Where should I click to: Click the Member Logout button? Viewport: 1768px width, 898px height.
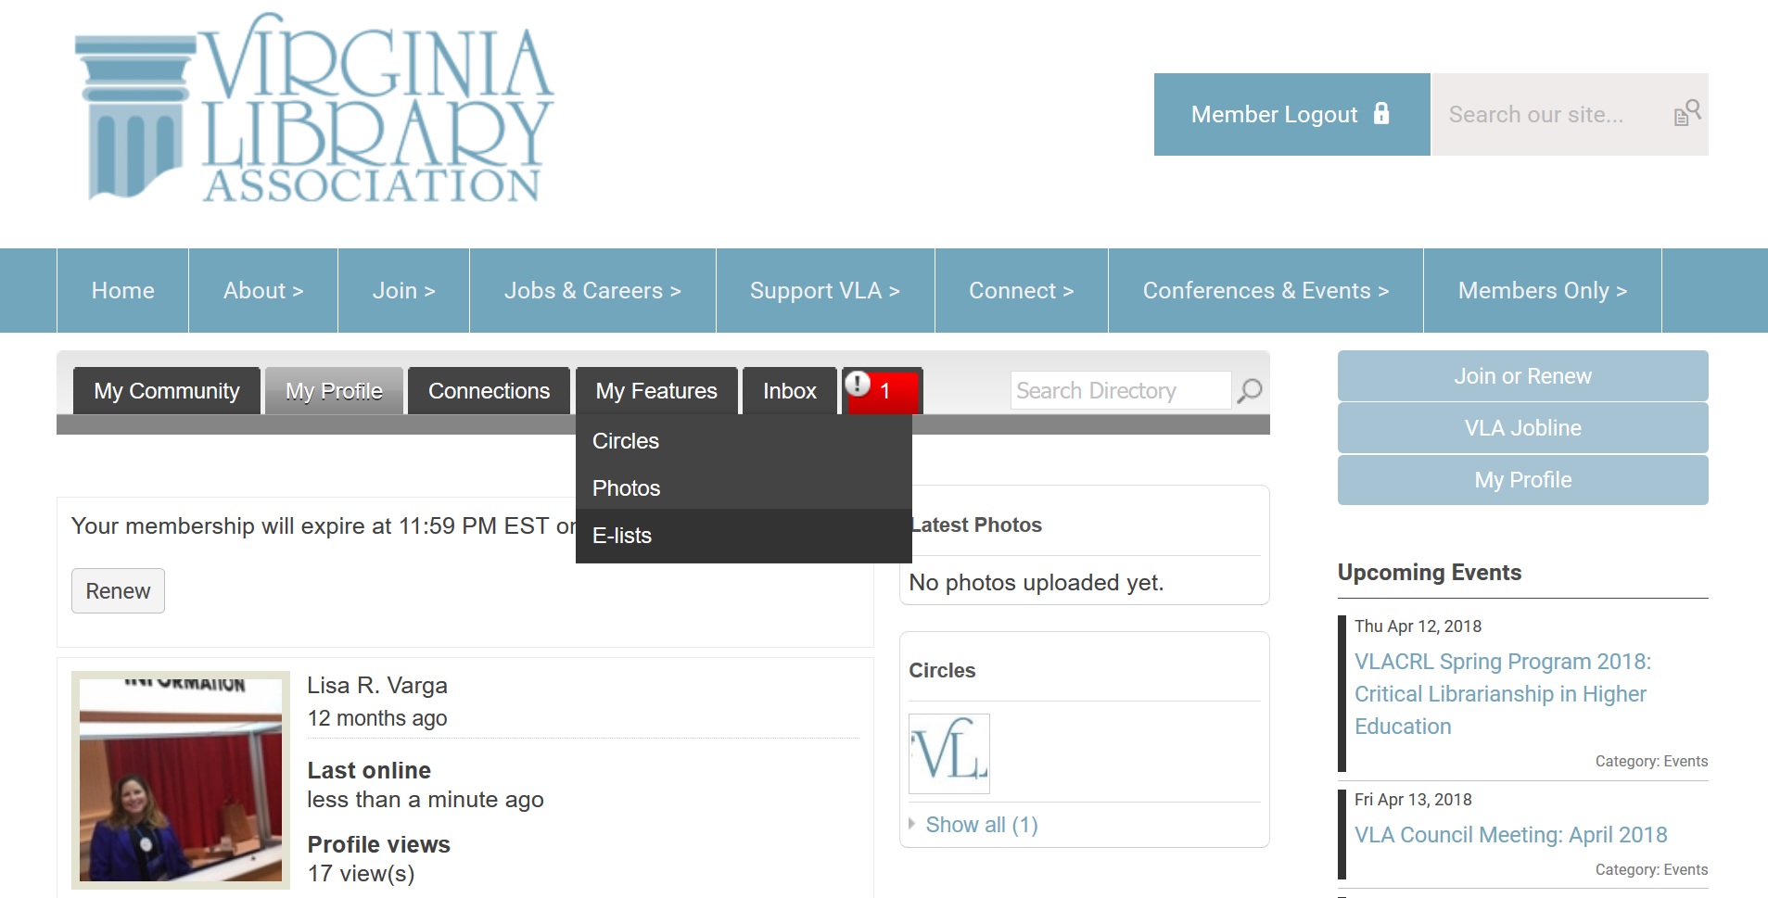(1291, 114)
